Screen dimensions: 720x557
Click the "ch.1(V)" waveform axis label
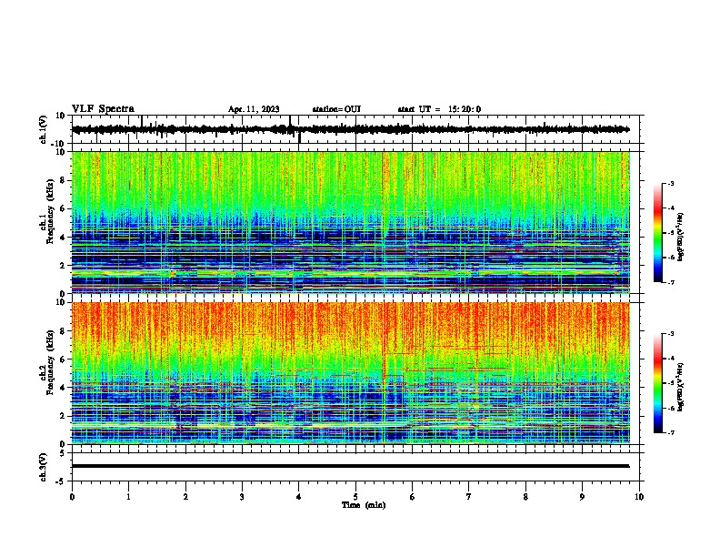coord(44,129)
